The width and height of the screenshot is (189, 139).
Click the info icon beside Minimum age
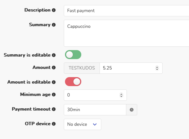(x=54, y=95)
